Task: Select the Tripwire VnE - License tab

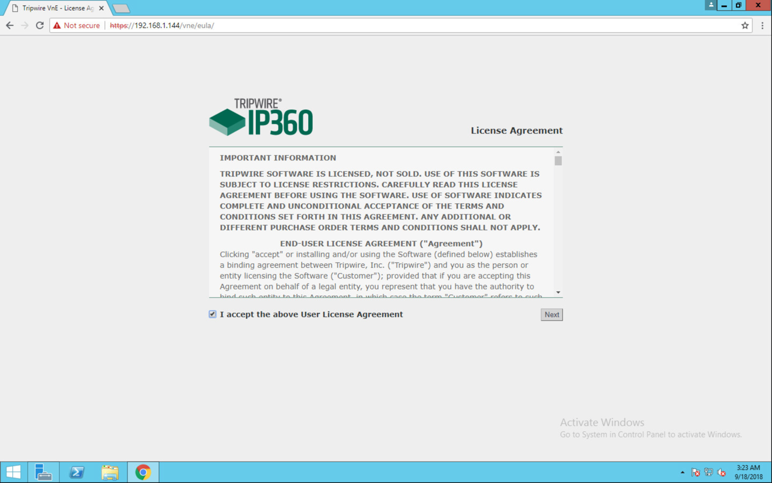Action: 57,8
